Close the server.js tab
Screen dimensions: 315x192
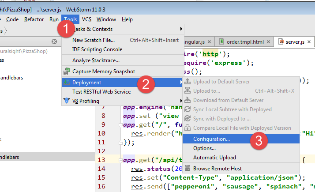point(309,42)
